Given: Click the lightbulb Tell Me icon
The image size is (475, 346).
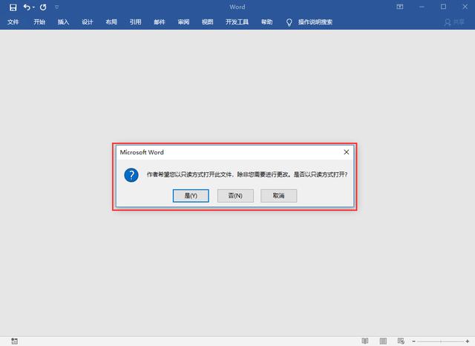Looking at the screenshot, I should 289,22.
